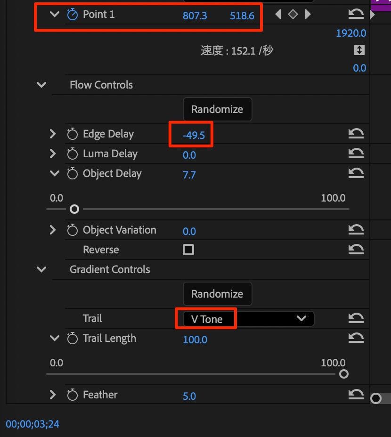
Task: Click Randomize under Gradient Controls
Action: (x=217, y=294)
